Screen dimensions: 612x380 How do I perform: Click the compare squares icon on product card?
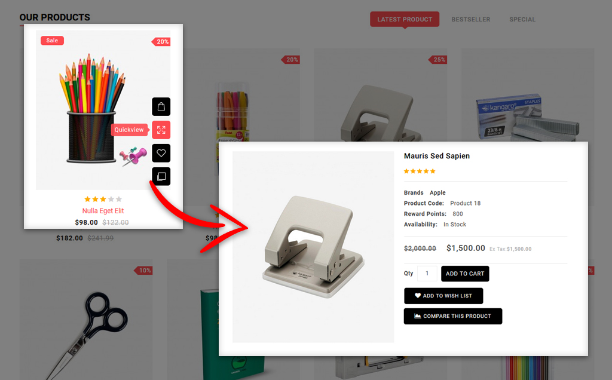coord(161,176)
